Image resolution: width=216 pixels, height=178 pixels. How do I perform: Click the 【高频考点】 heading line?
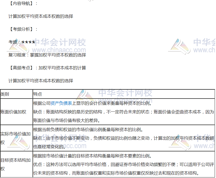47,68
